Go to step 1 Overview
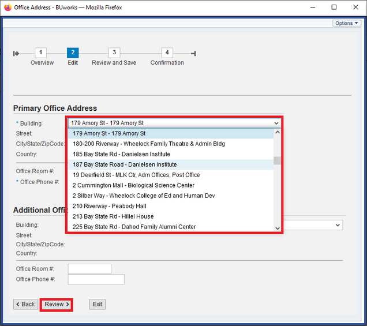Viewport: 367px width, 326px height. [x=41, y=53]
